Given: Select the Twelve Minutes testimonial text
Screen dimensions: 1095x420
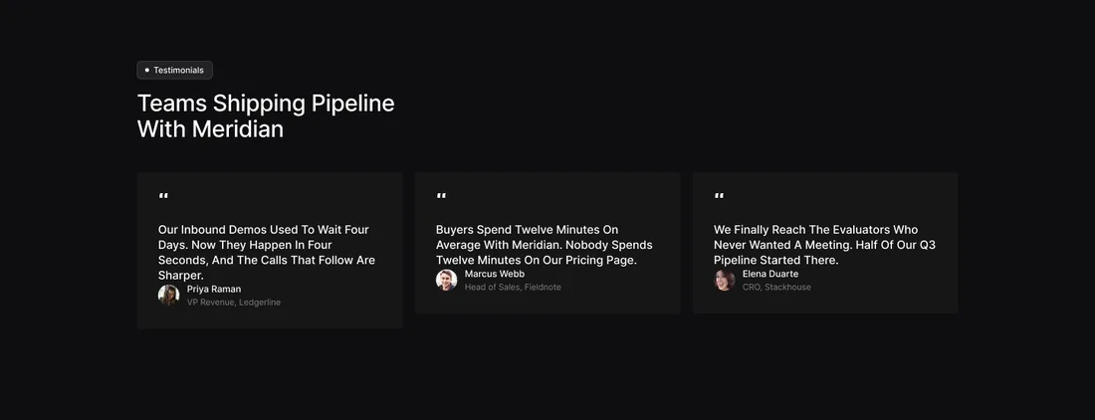Looking at the screenshot, I should (544, 245).
